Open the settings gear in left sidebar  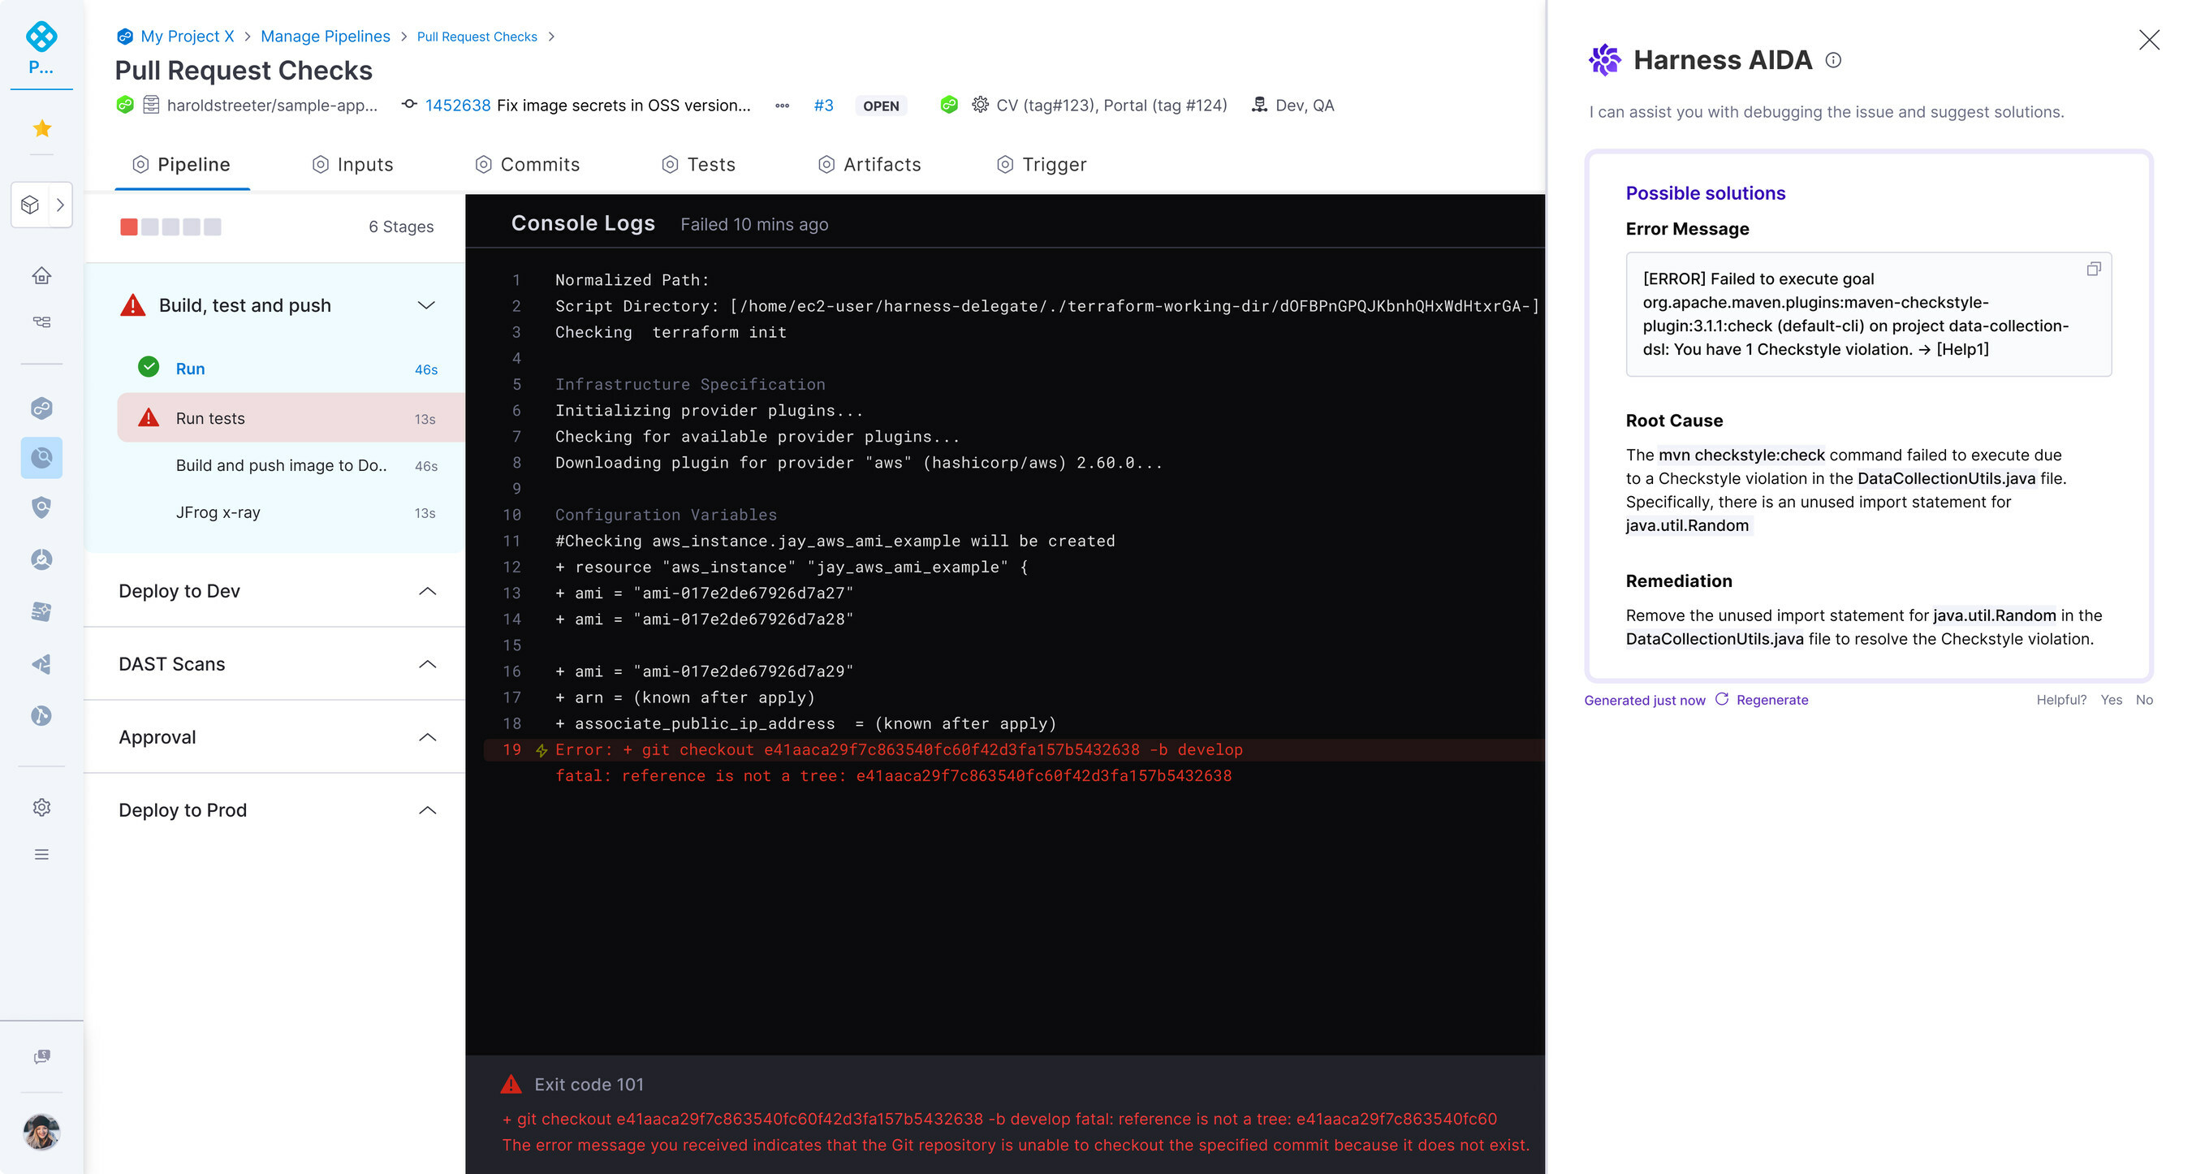point(41,807)
